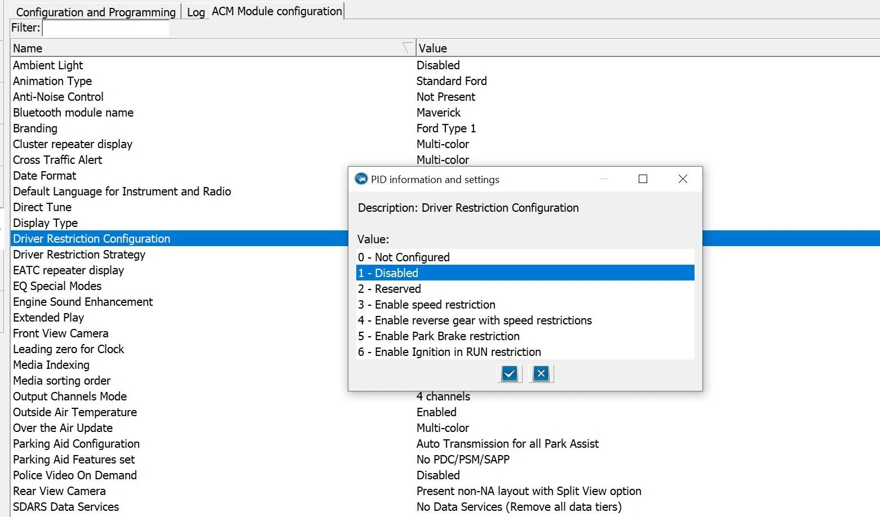Click the 'Maverick' Bluetooth name value
880x517 pixels.
(439, 113)
